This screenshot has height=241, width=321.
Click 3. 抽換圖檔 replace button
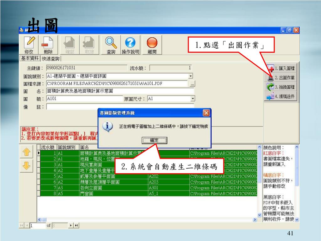(x=281, y=87)
